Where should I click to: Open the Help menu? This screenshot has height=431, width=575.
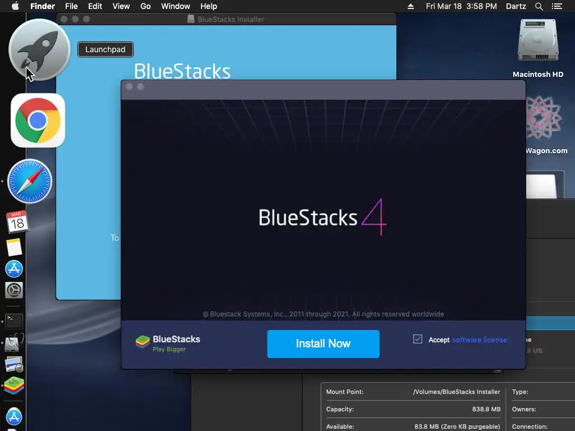tap(209, 6)
